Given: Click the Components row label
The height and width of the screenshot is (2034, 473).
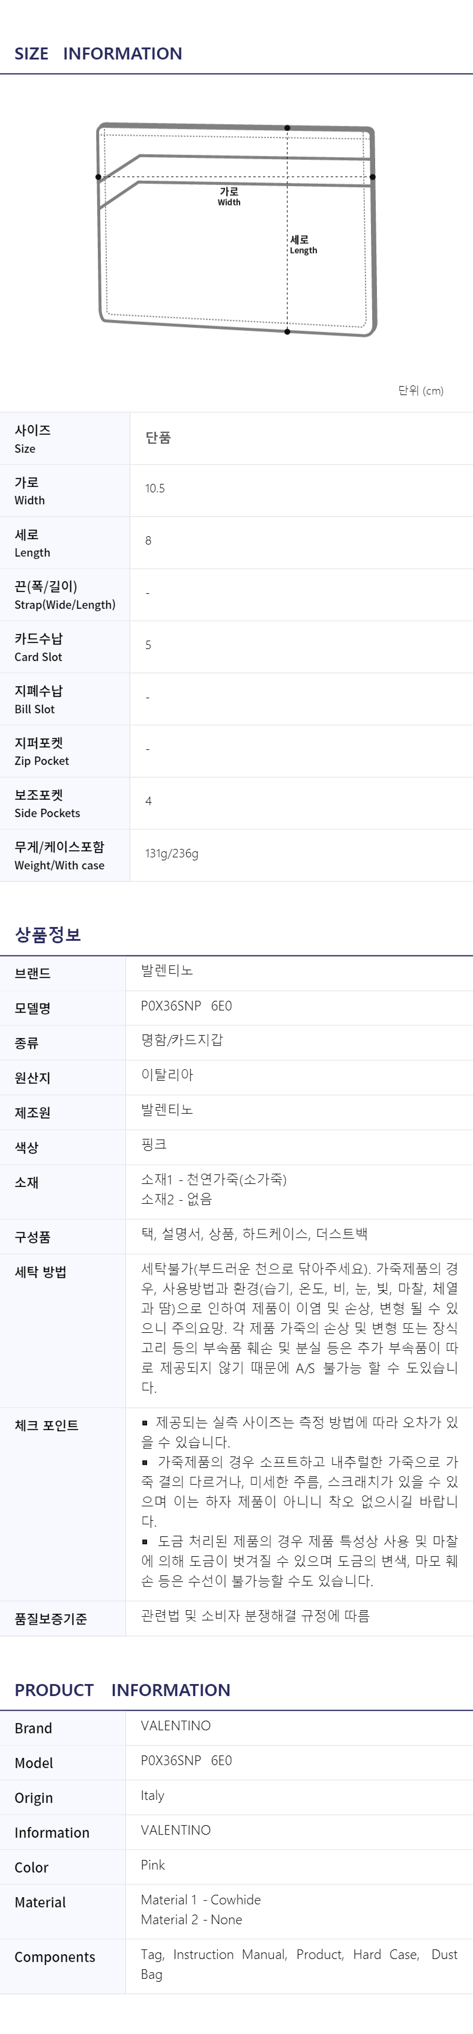Looking at the screenshot, I should tap(55, 1957).
